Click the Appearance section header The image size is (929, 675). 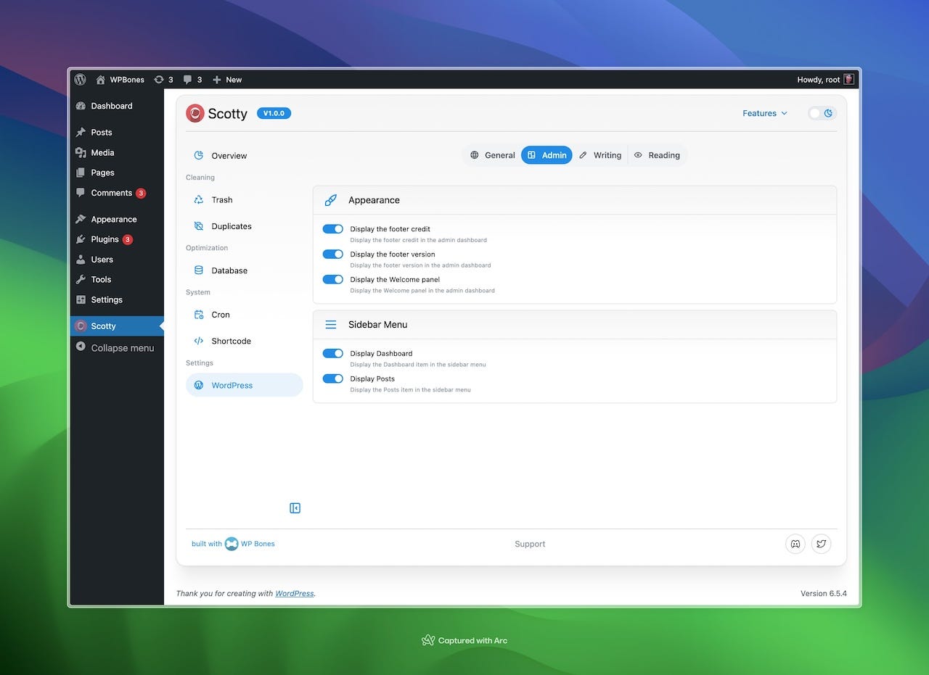click(x=575, y=200)
